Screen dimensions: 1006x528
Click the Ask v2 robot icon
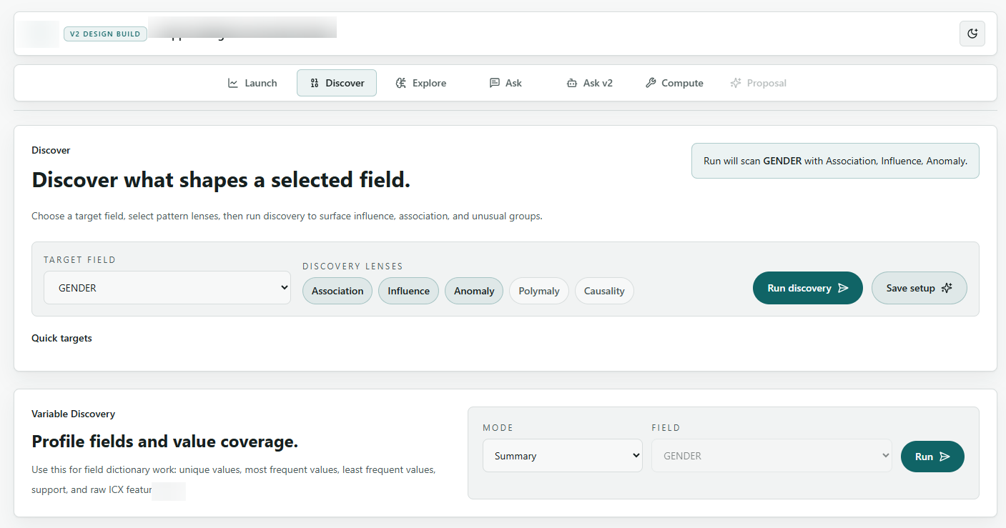[571, 83]
